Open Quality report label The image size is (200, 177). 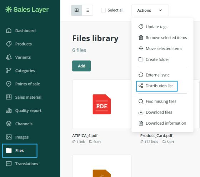coord(28,111)
